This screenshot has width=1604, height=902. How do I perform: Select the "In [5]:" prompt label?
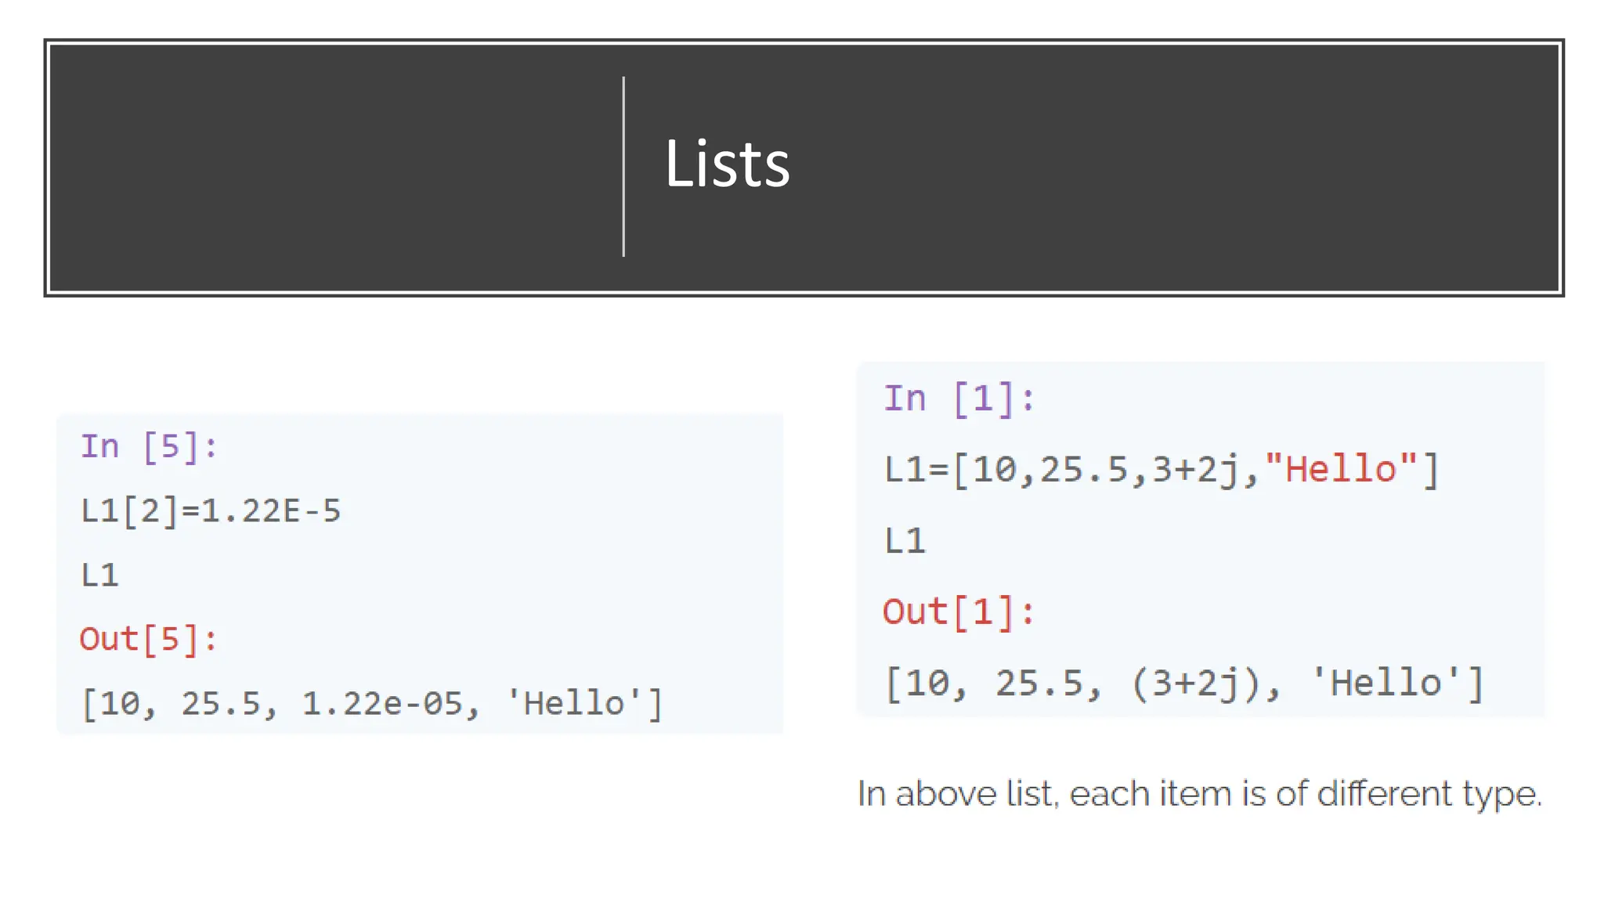149,447
